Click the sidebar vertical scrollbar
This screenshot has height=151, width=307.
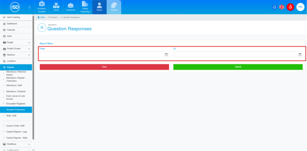(33, 77)
